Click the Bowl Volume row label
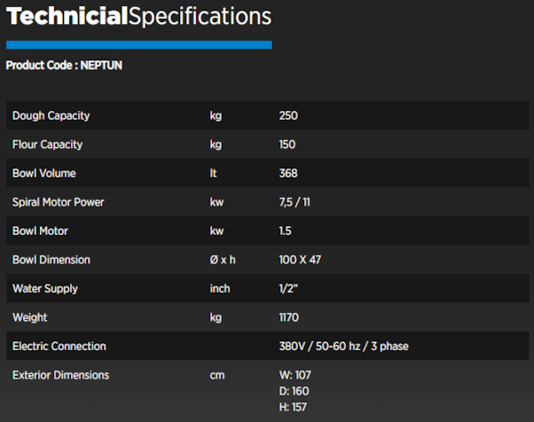534x422 pixels. (x=44, y=173)
